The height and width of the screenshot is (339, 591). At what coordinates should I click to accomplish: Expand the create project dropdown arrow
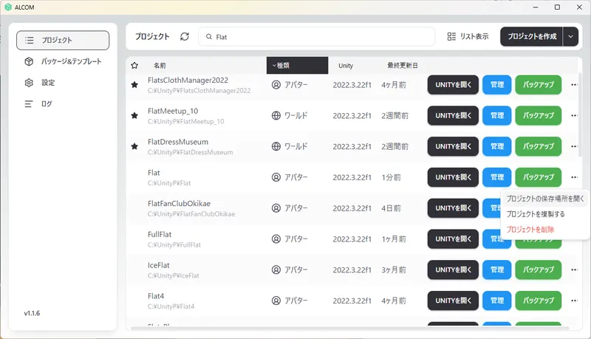click(570, 36)
